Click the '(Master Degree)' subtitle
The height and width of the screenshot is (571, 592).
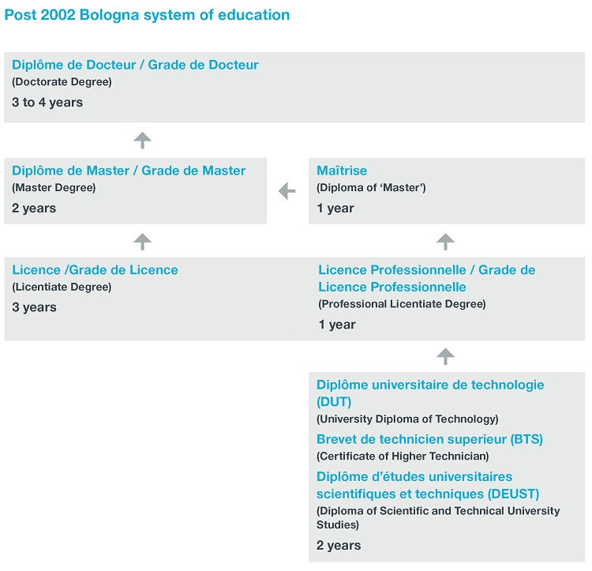tap(54, 188)
